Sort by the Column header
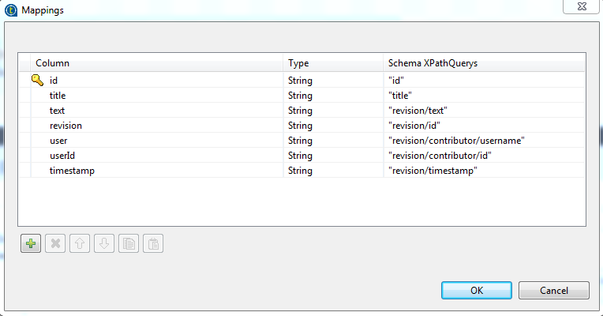This screenshot has height=316, width=603. 156,62
